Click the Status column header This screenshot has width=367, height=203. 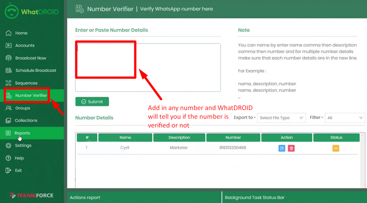click(x=336, y=137)
